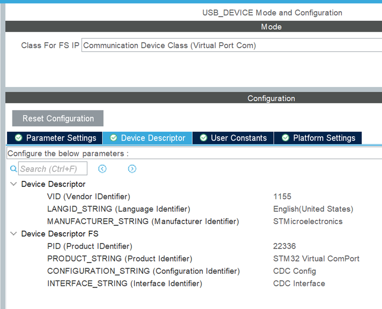Select the Platform Settings tab
The width and height of the screenshot is (382, 309).
324,138
